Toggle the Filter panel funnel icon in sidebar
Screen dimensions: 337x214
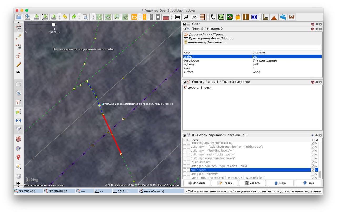[18, 129]
